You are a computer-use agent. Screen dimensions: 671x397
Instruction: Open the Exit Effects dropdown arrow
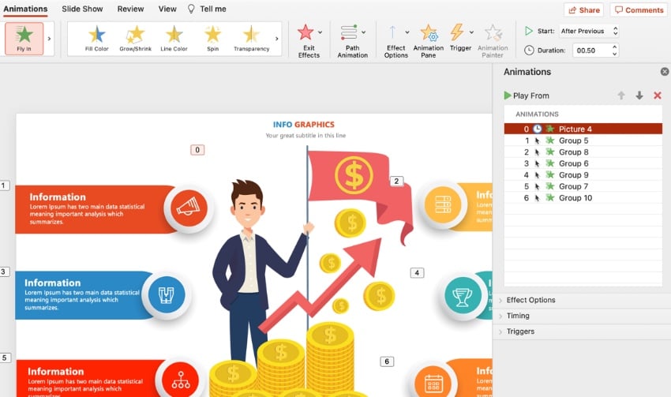click(320, 32)
